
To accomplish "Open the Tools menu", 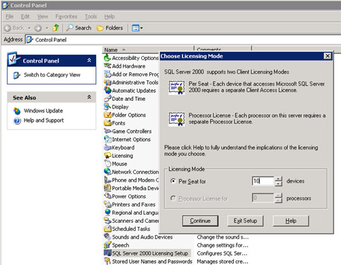I will coord(91,16).
